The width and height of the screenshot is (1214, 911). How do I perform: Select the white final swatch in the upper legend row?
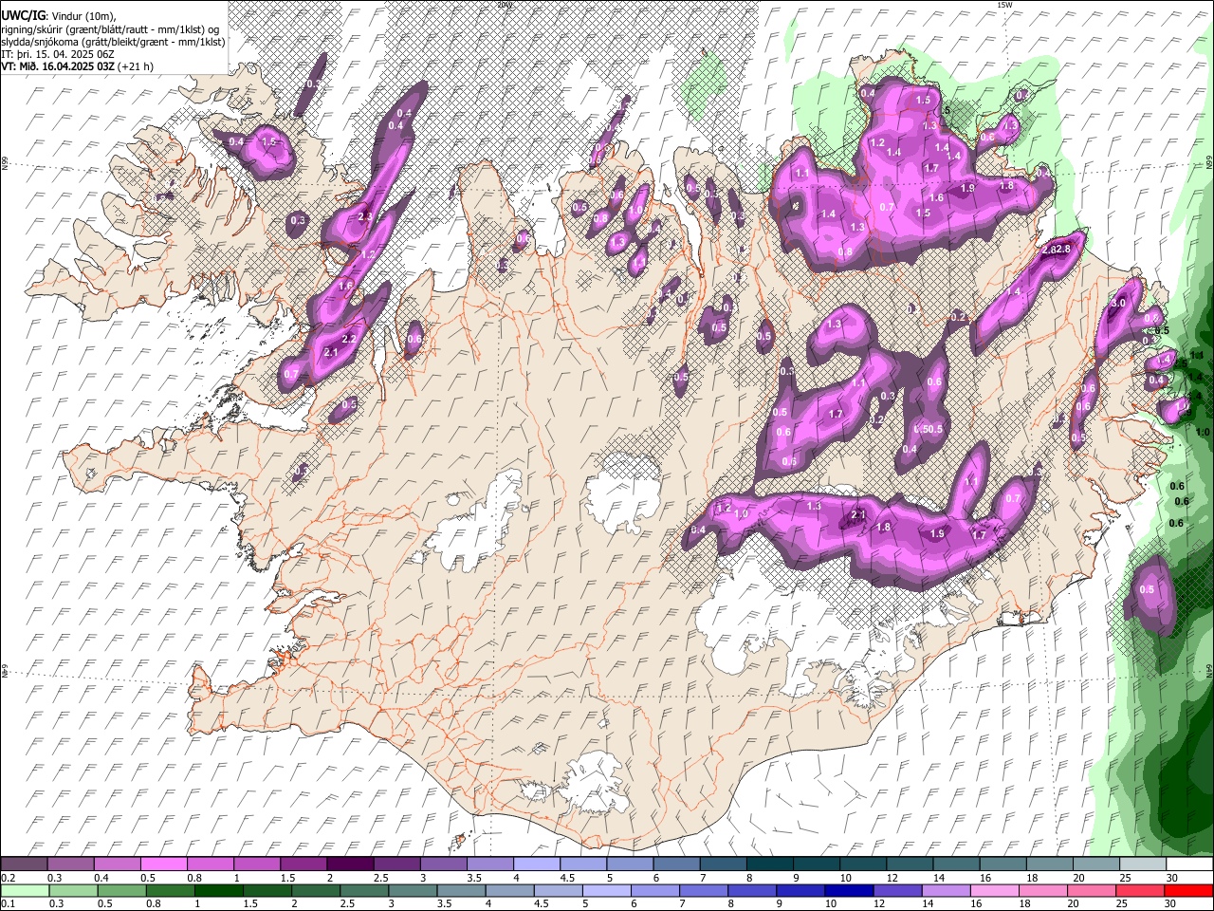click(1189, 865)
